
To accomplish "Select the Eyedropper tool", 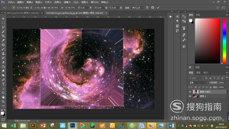I will 3,40.
